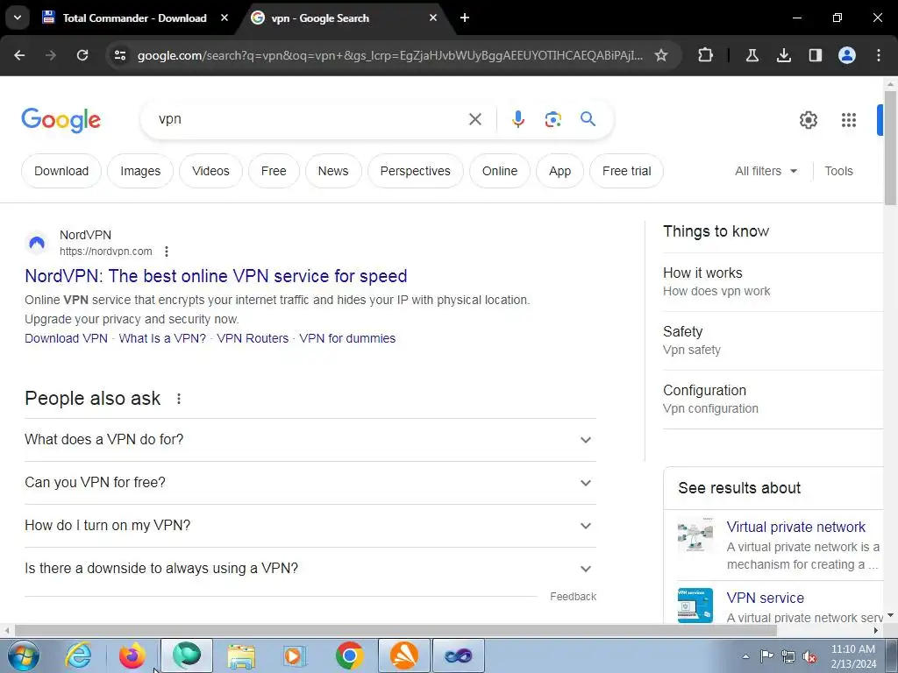Image resolution: width=898 pixels, height=673 pixels.
Task: Expand 'Is there a downside' question
Action: pyautogui.click(x=310, y=568)
